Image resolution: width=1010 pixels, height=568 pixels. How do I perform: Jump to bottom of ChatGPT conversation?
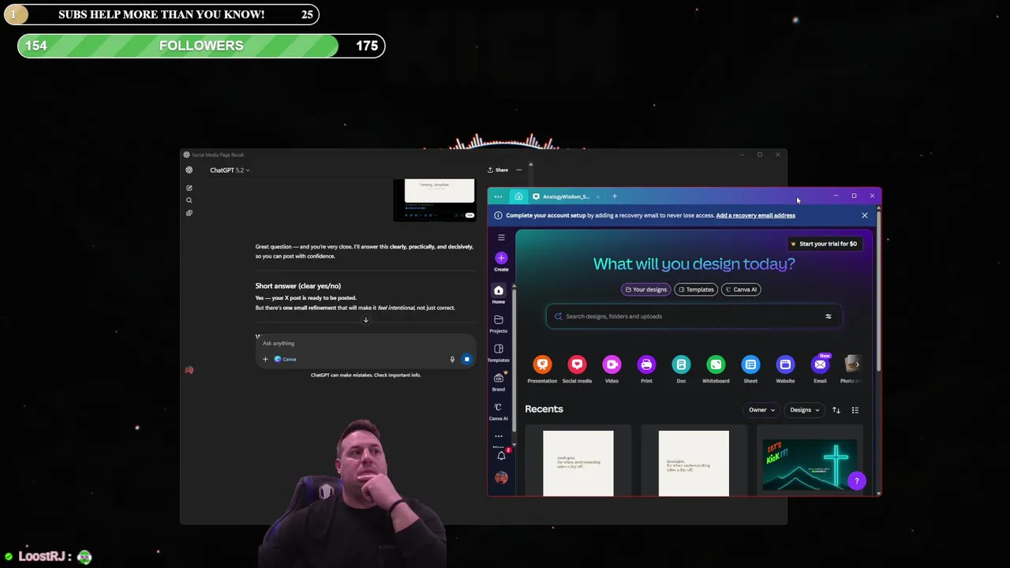pyautogui.click(x=365, y=320)
